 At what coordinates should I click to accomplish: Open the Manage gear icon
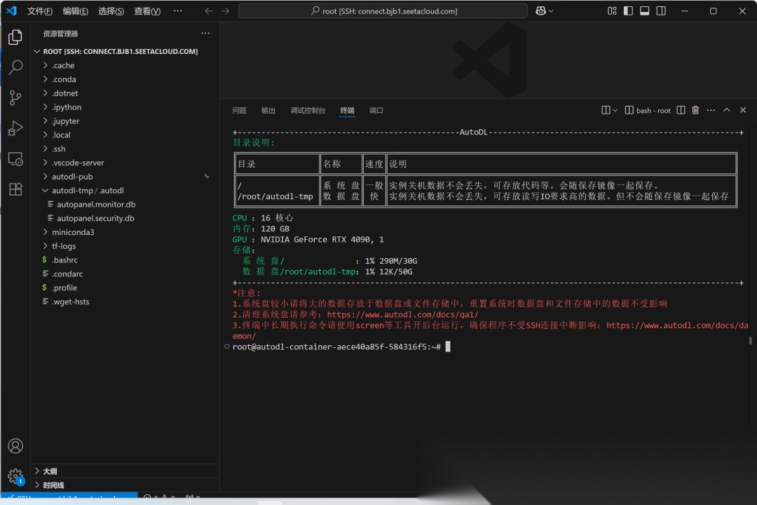(x=15, y=476)
